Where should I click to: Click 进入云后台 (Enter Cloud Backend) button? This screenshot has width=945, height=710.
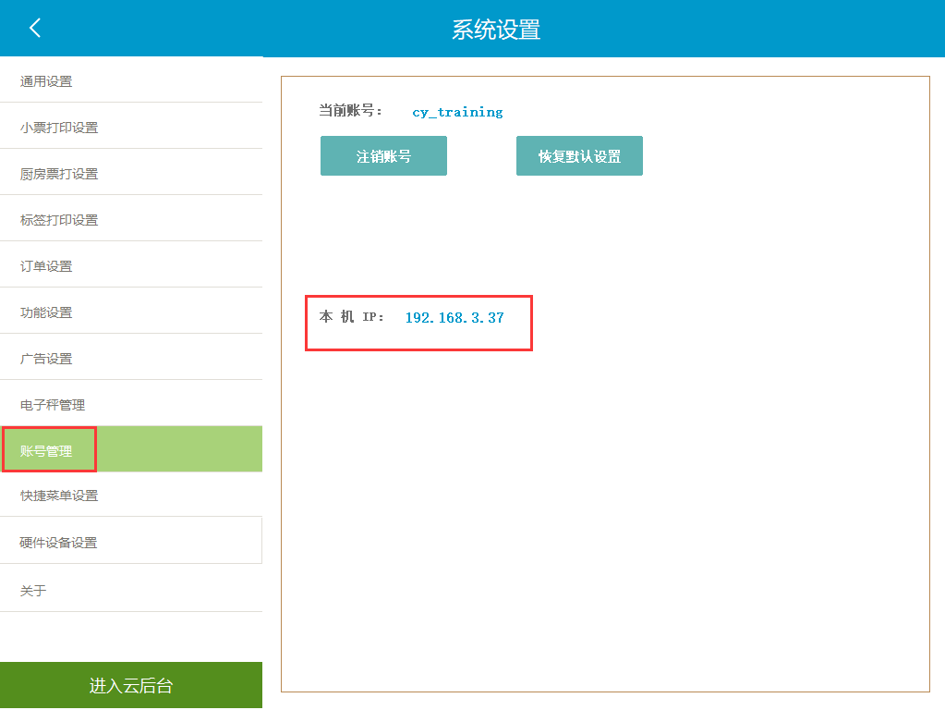point(131,685)
